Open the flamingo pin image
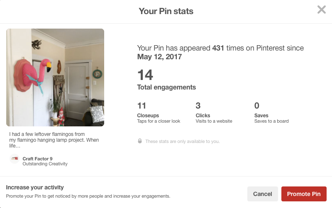 click(x=55, y=77)
